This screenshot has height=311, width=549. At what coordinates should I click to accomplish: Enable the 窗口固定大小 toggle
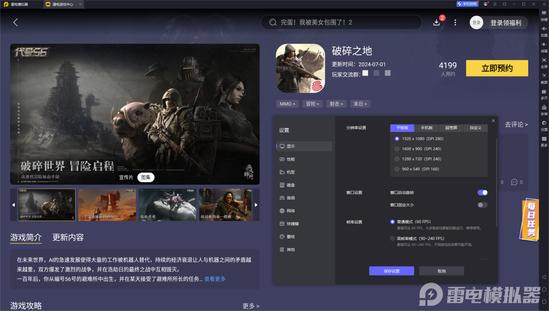point(482,205)
